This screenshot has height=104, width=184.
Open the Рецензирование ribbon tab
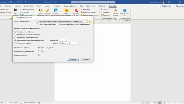point(70,6)
